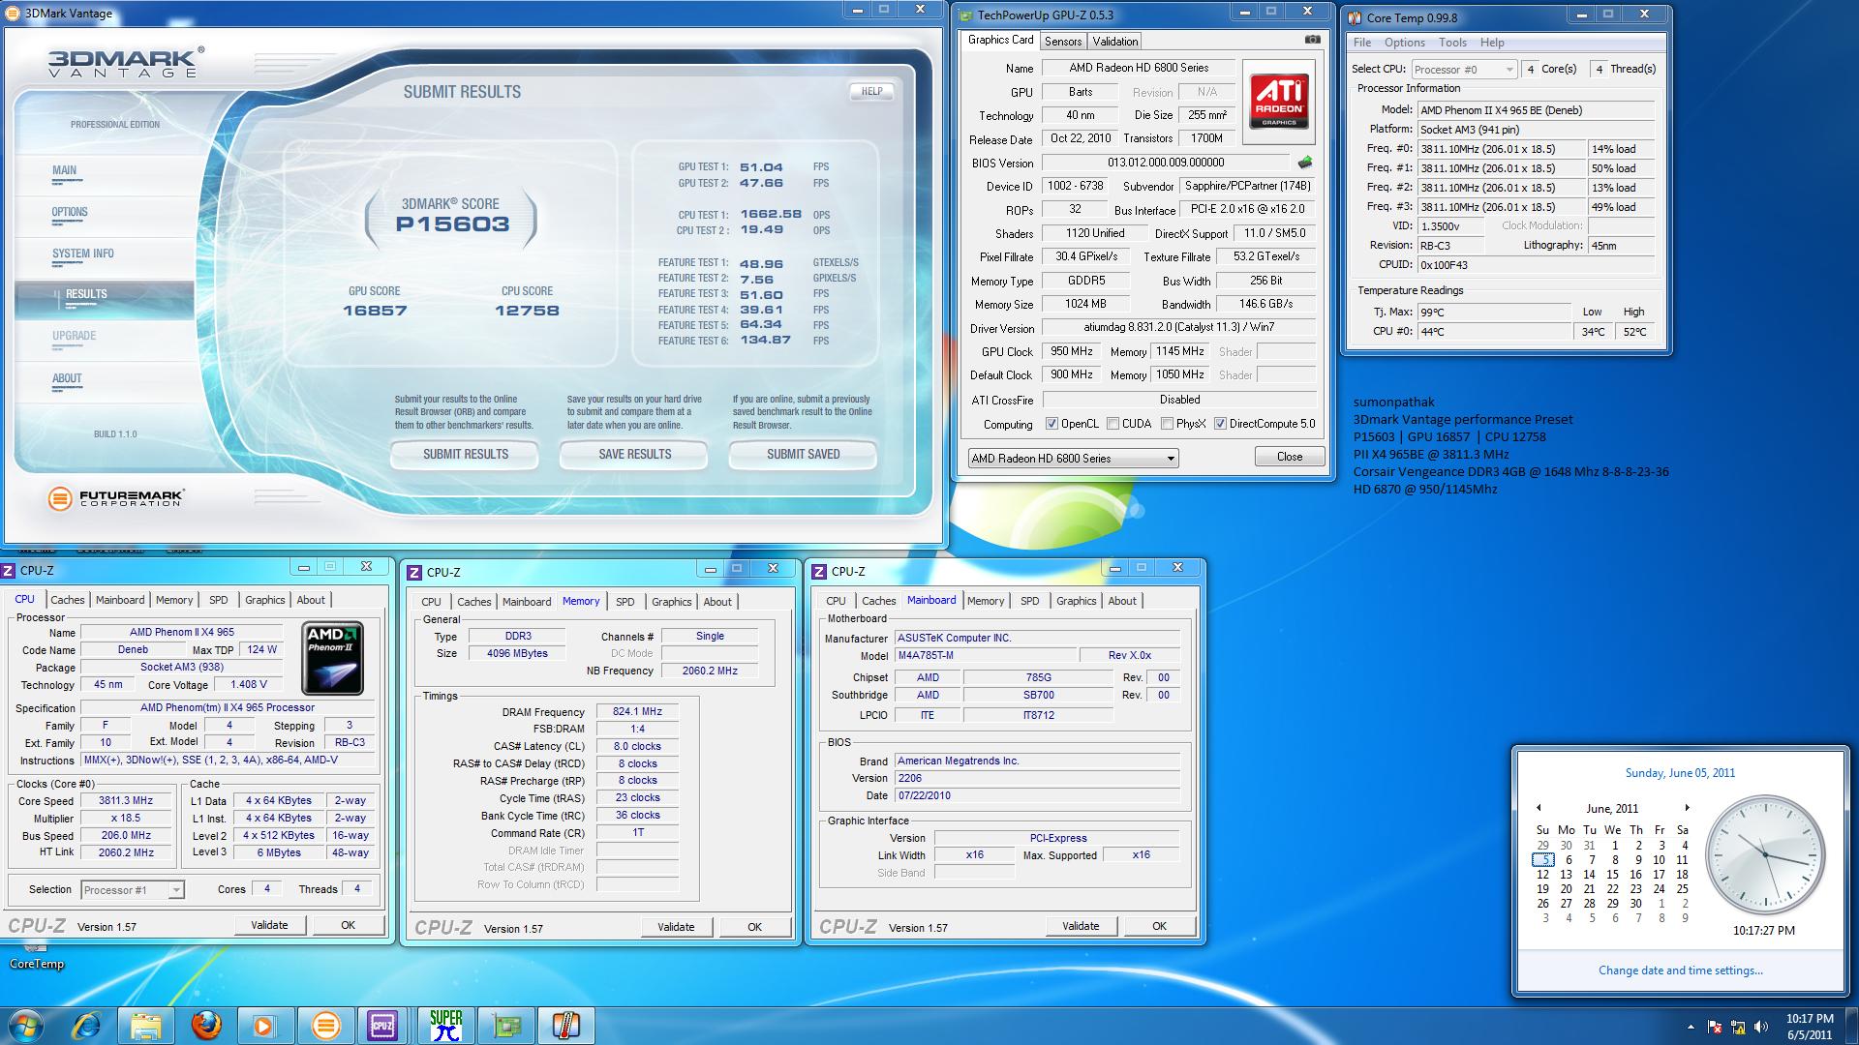The image size is (1859, 1045).
Task: Click the SUBMIT RESULTS button in 3DMark
Action: 465,454
